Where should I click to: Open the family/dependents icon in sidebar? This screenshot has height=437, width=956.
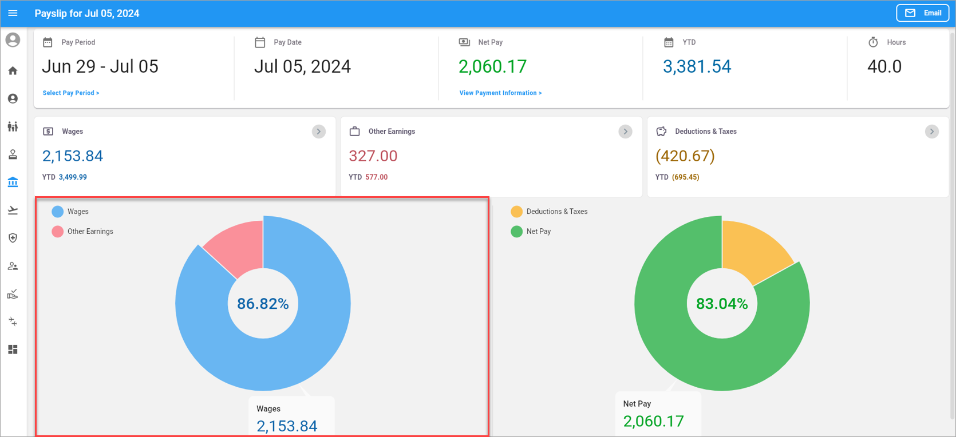[x=13, y=126]
